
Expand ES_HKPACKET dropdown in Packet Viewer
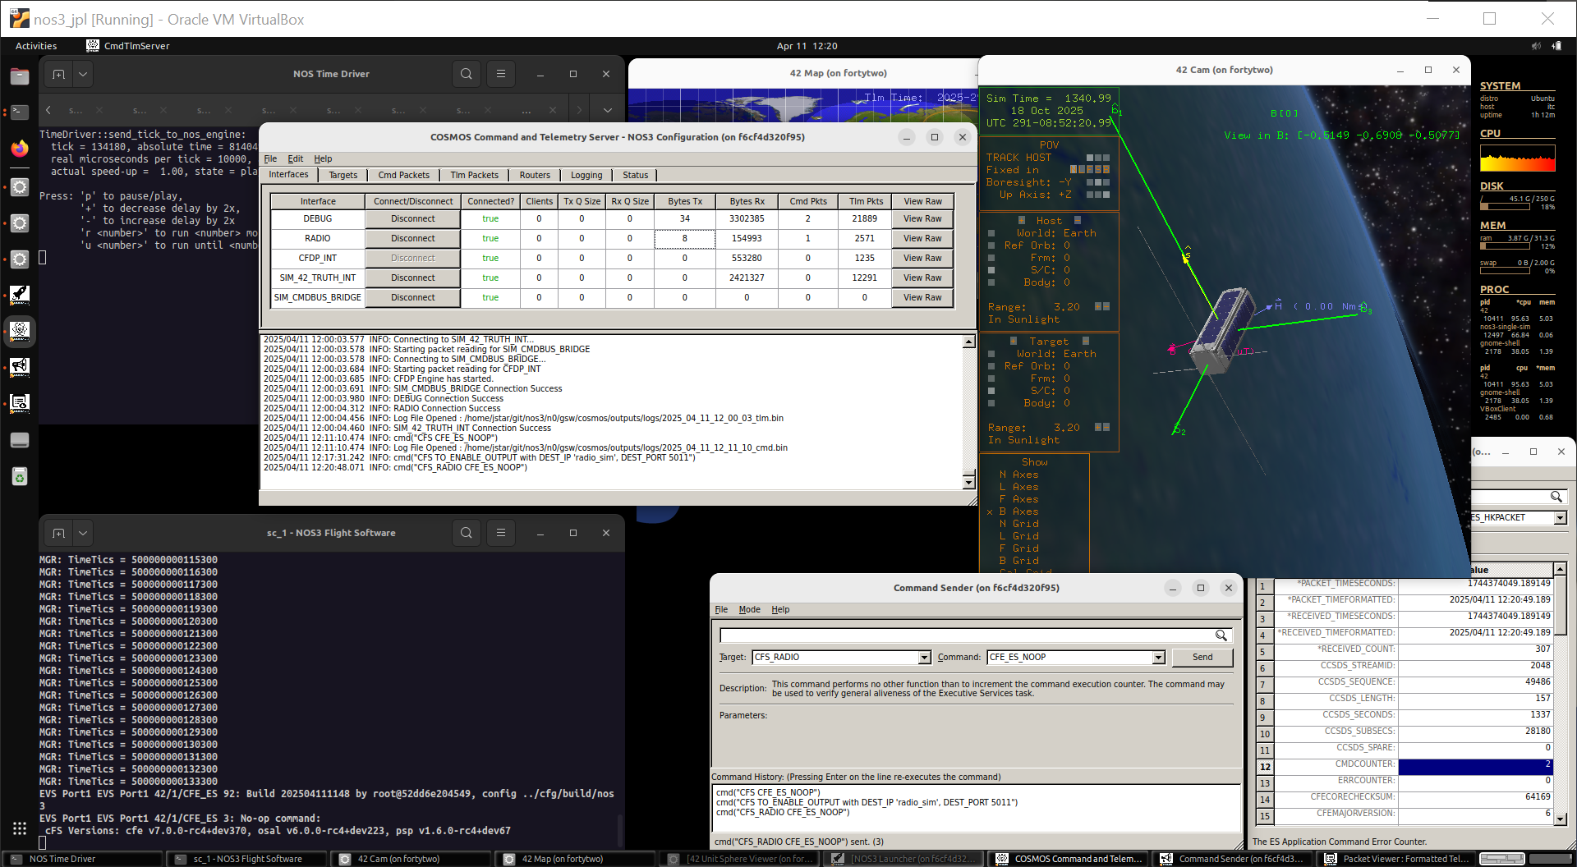click(x=1560, y=518)
